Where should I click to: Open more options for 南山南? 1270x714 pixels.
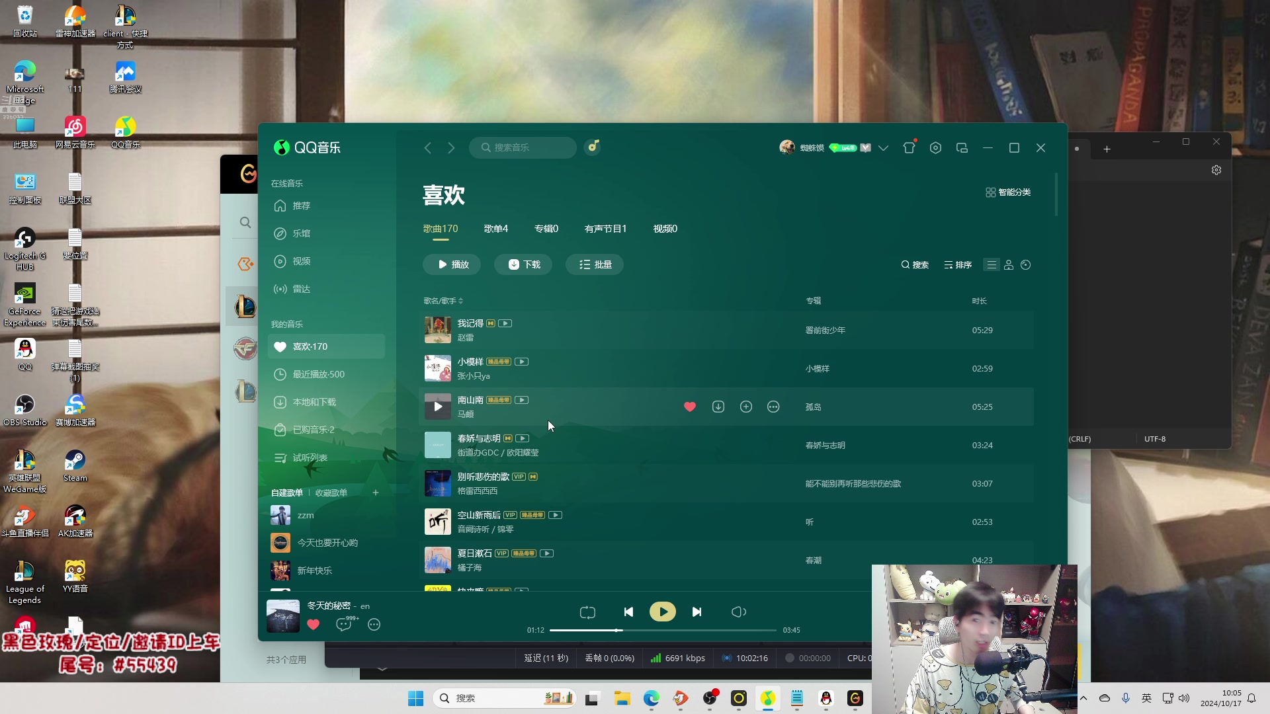click(x=773, y=407)
